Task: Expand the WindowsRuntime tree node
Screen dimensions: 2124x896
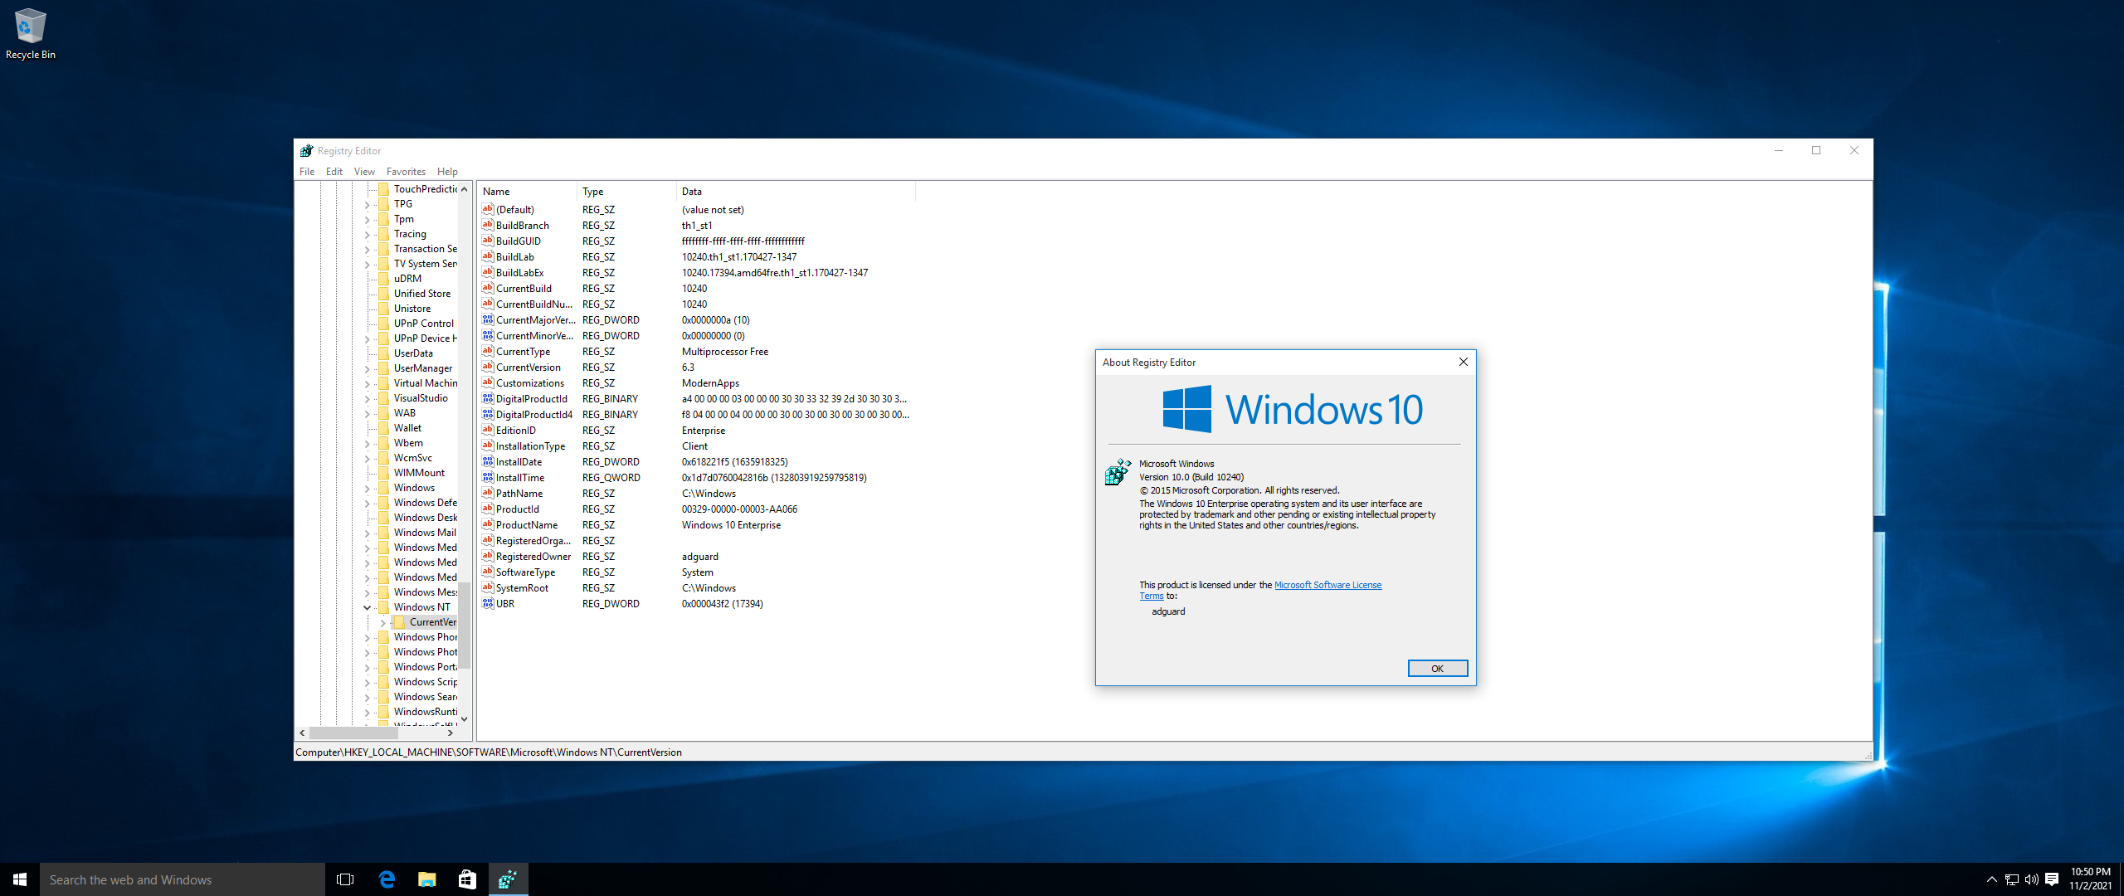Action: (367, 712)
